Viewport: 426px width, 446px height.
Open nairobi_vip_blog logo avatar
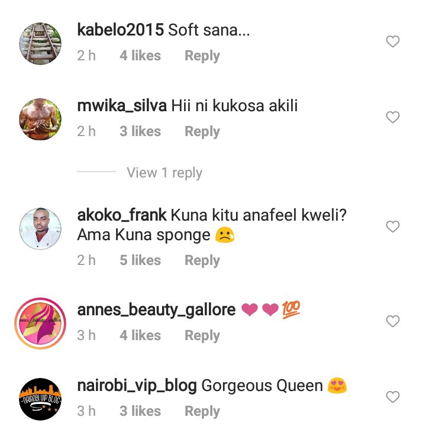pos(40,399)
